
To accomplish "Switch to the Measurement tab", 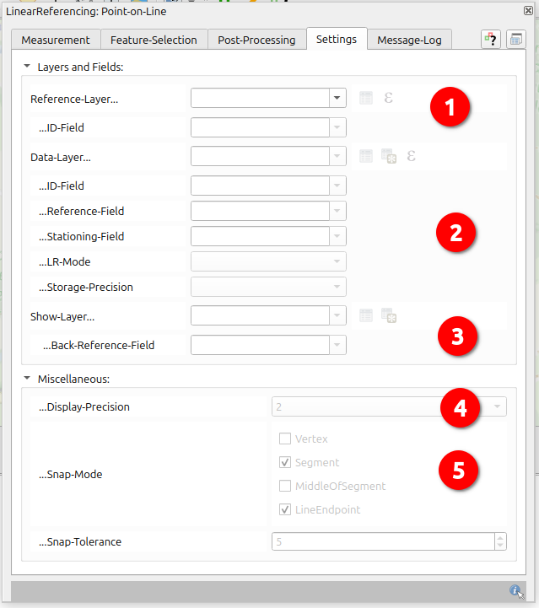I will pyautogui.click(x=56, y=40).
